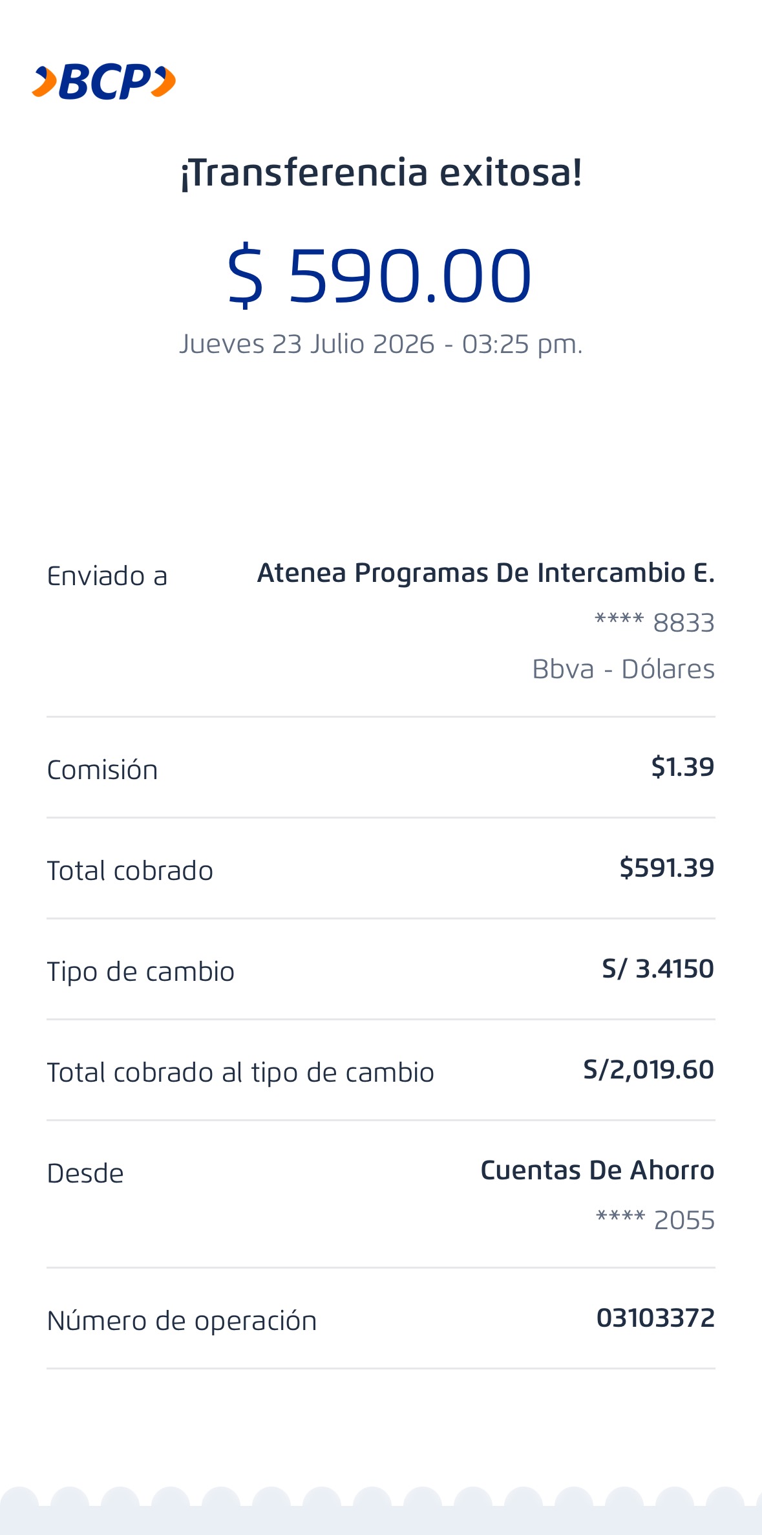Tap the BCP logo
The width and height of the screenshot is (762, 1535).
click(x=104, y=82)
